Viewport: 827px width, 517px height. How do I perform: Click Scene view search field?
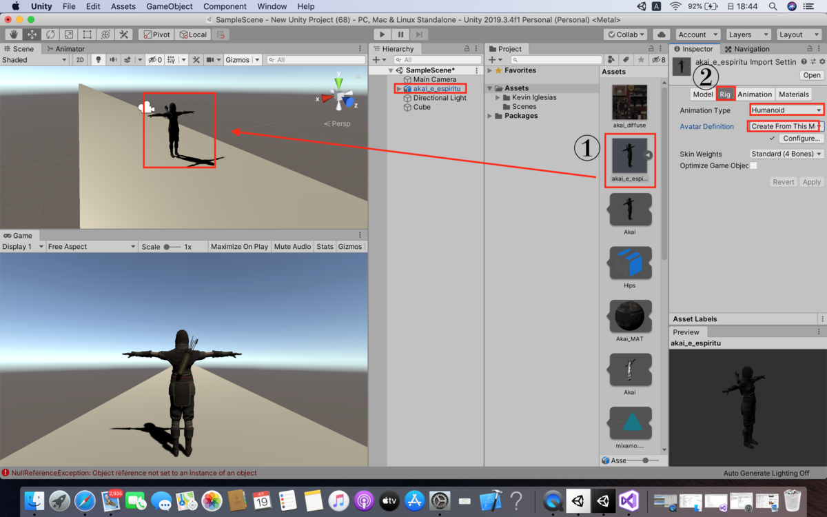tap(316, 60)
